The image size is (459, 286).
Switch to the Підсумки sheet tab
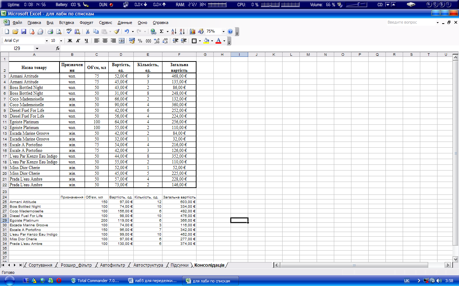point(179,265)
